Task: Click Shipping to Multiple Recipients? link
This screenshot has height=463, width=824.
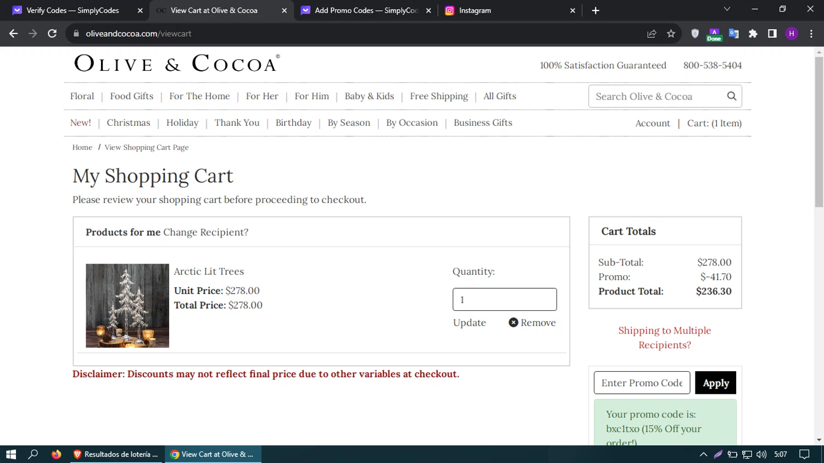Action: [x=665, y=338]
